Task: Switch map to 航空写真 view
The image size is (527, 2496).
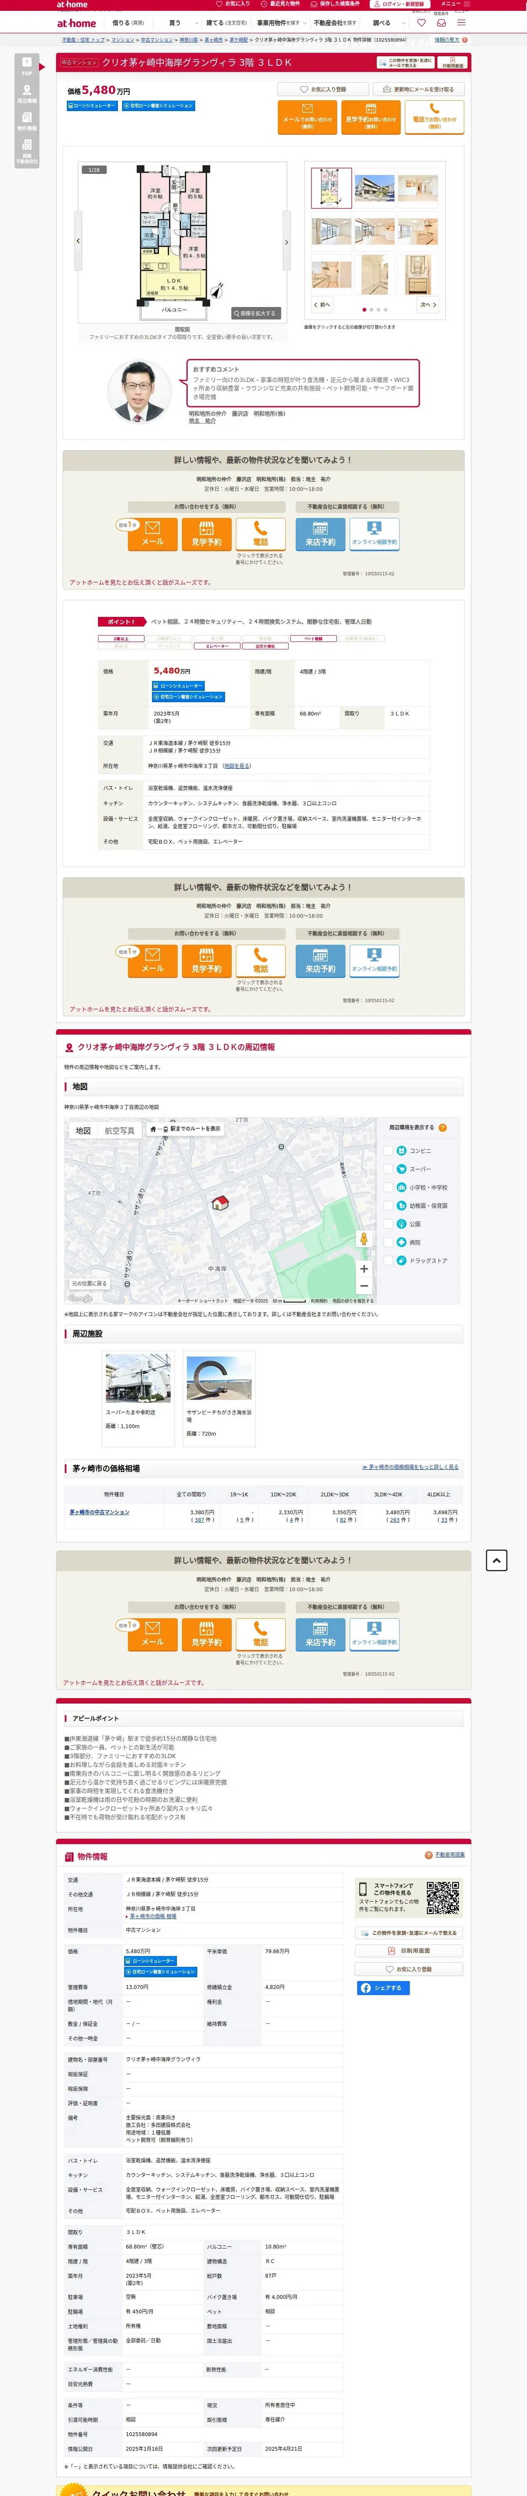Action: coord(120,1131)
